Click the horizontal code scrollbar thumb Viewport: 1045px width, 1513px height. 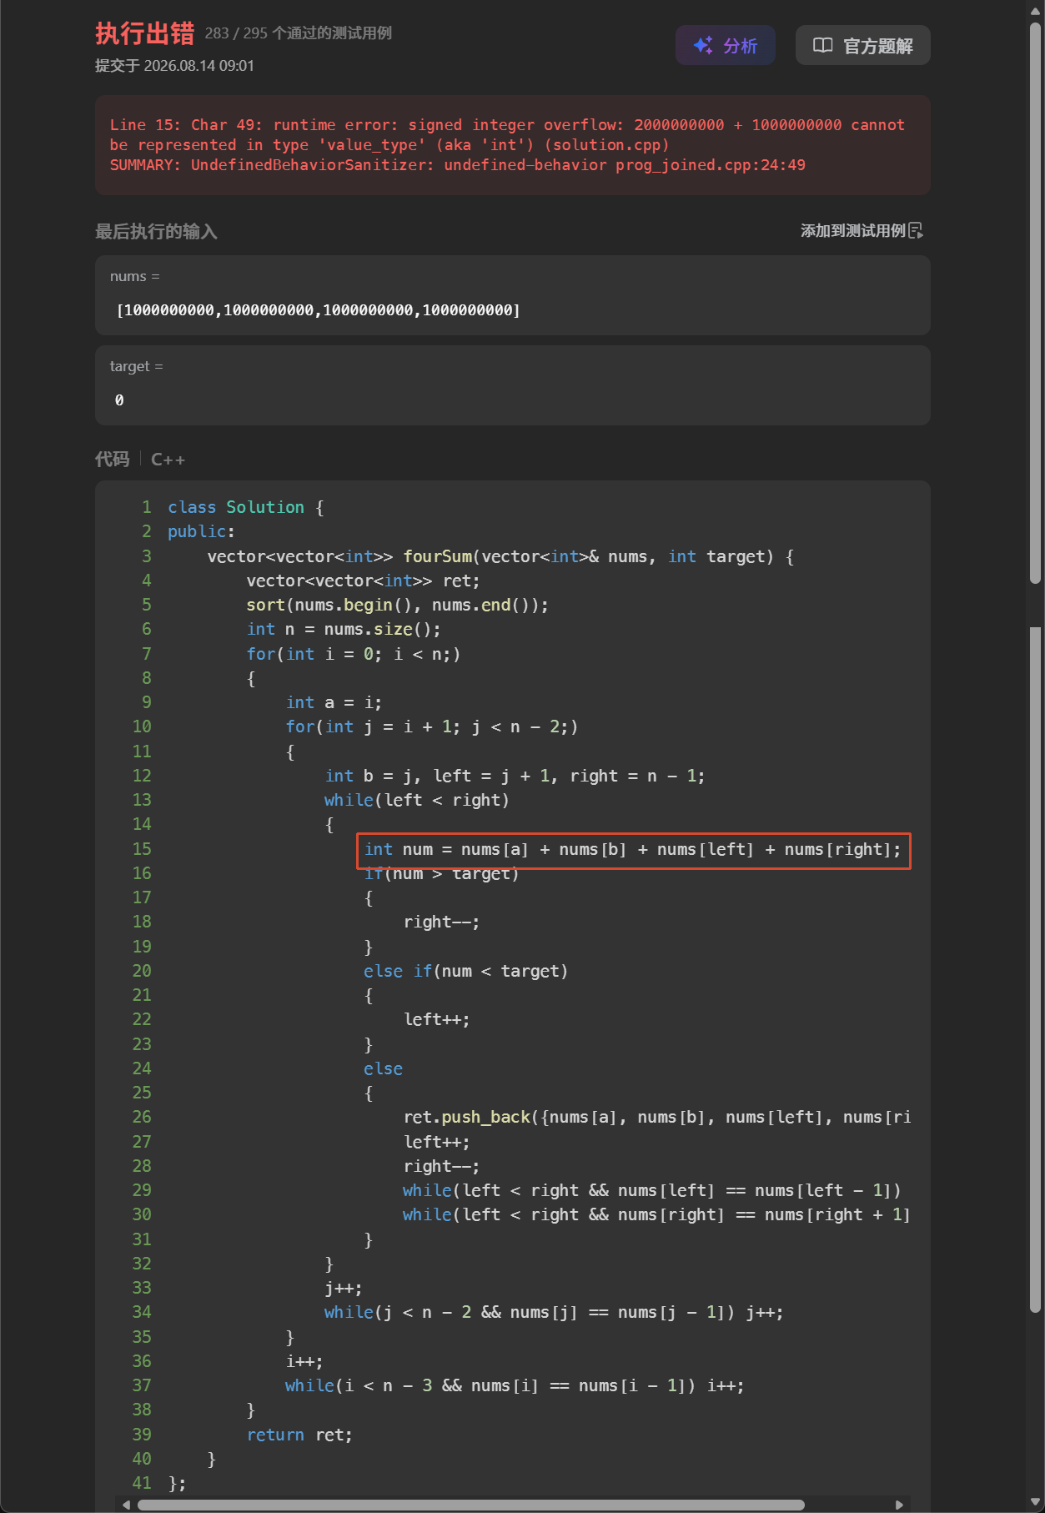(470, 1505)
